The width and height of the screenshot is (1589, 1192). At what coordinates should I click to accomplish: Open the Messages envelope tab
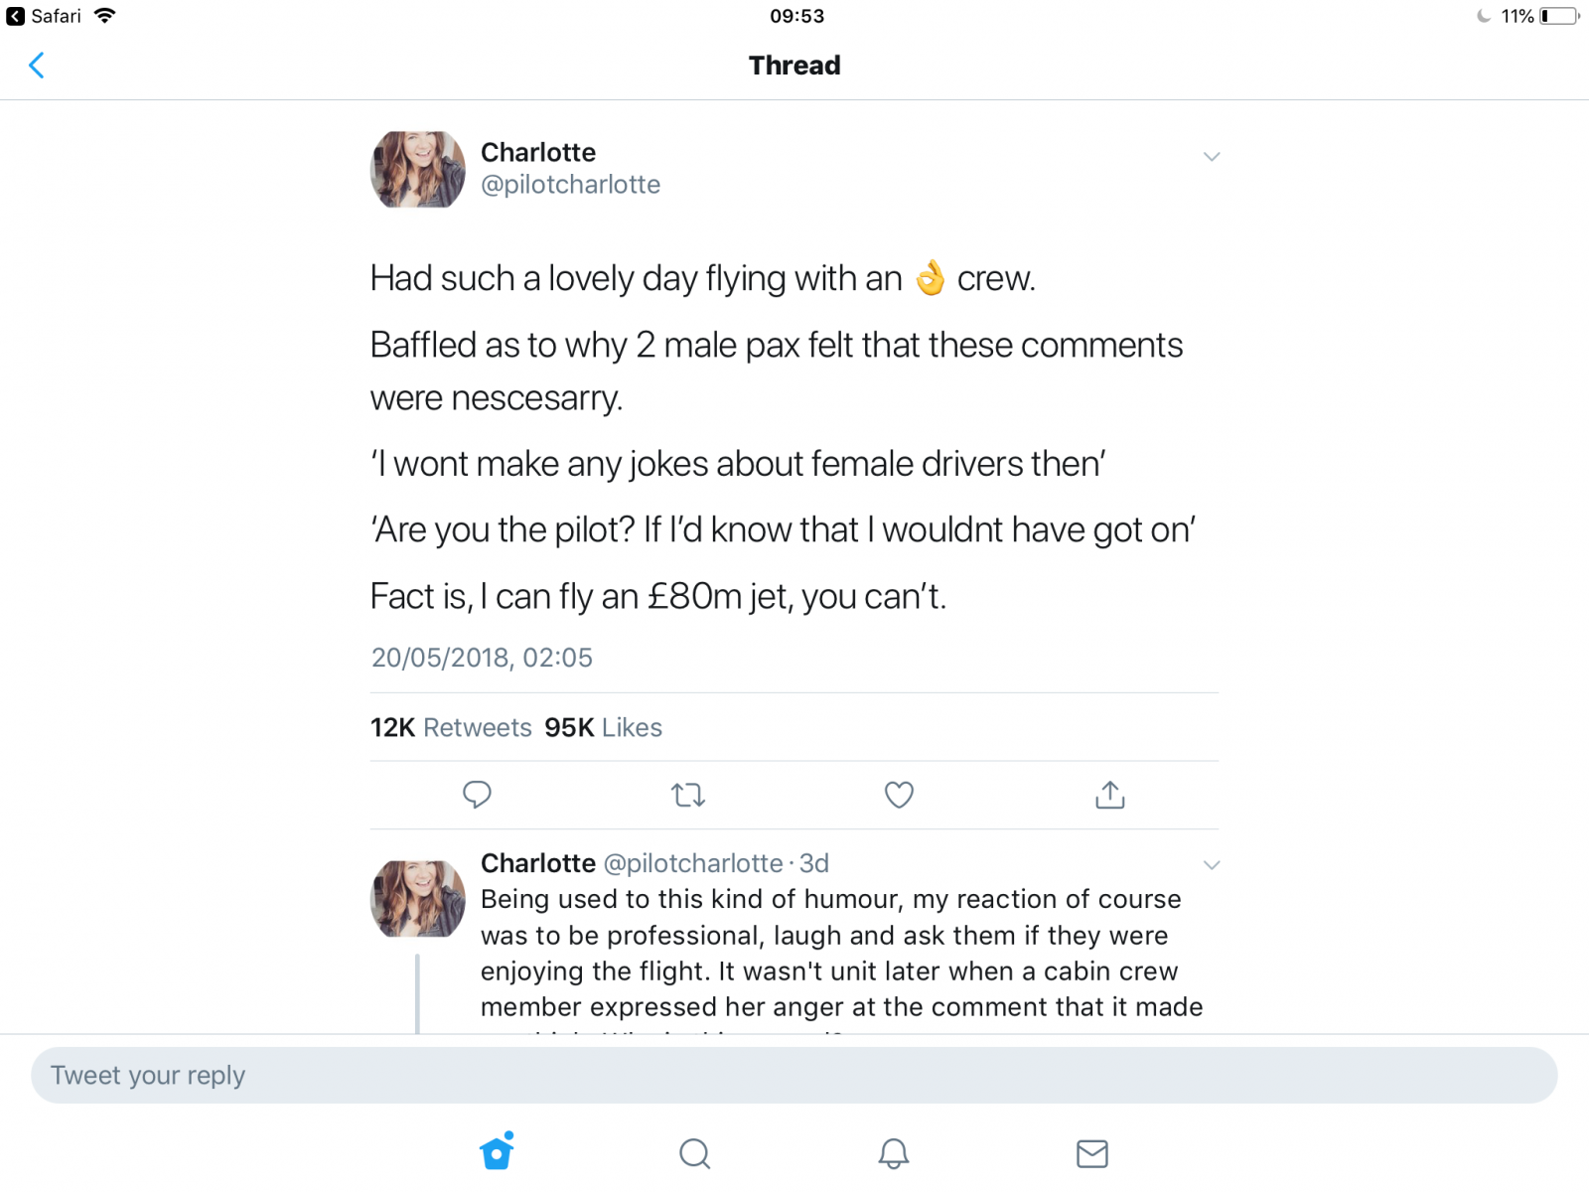pyautogui.click(x=1091, y=1153)
